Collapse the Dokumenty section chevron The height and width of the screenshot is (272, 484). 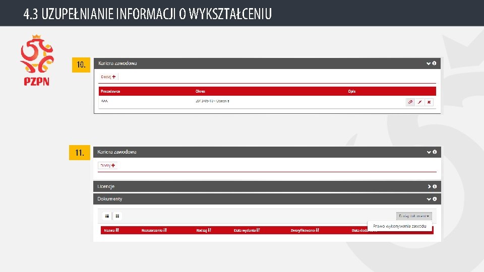point(429,199)
